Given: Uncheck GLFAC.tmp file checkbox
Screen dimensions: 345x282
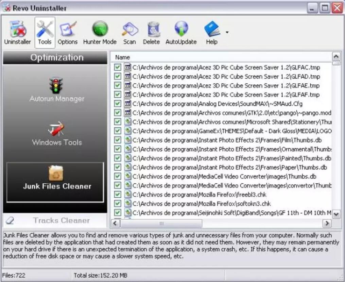Looking at the screenshot, I should 118,67.
